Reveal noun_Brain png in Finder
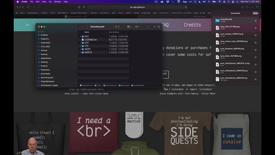 coord(256,57)
